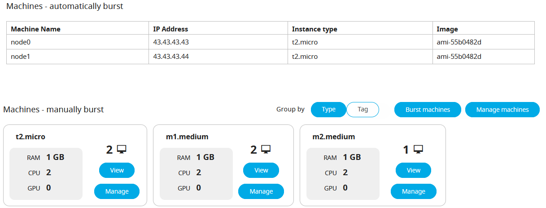View the m2.medium machines
Image resolution: width=546 pixels, height=208 pixels.
click(413, 170)
